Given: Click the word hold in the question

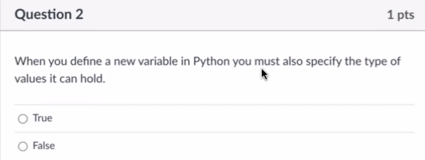Looking at the screenshot, I should pyautogui.click(x=91, y=79).
